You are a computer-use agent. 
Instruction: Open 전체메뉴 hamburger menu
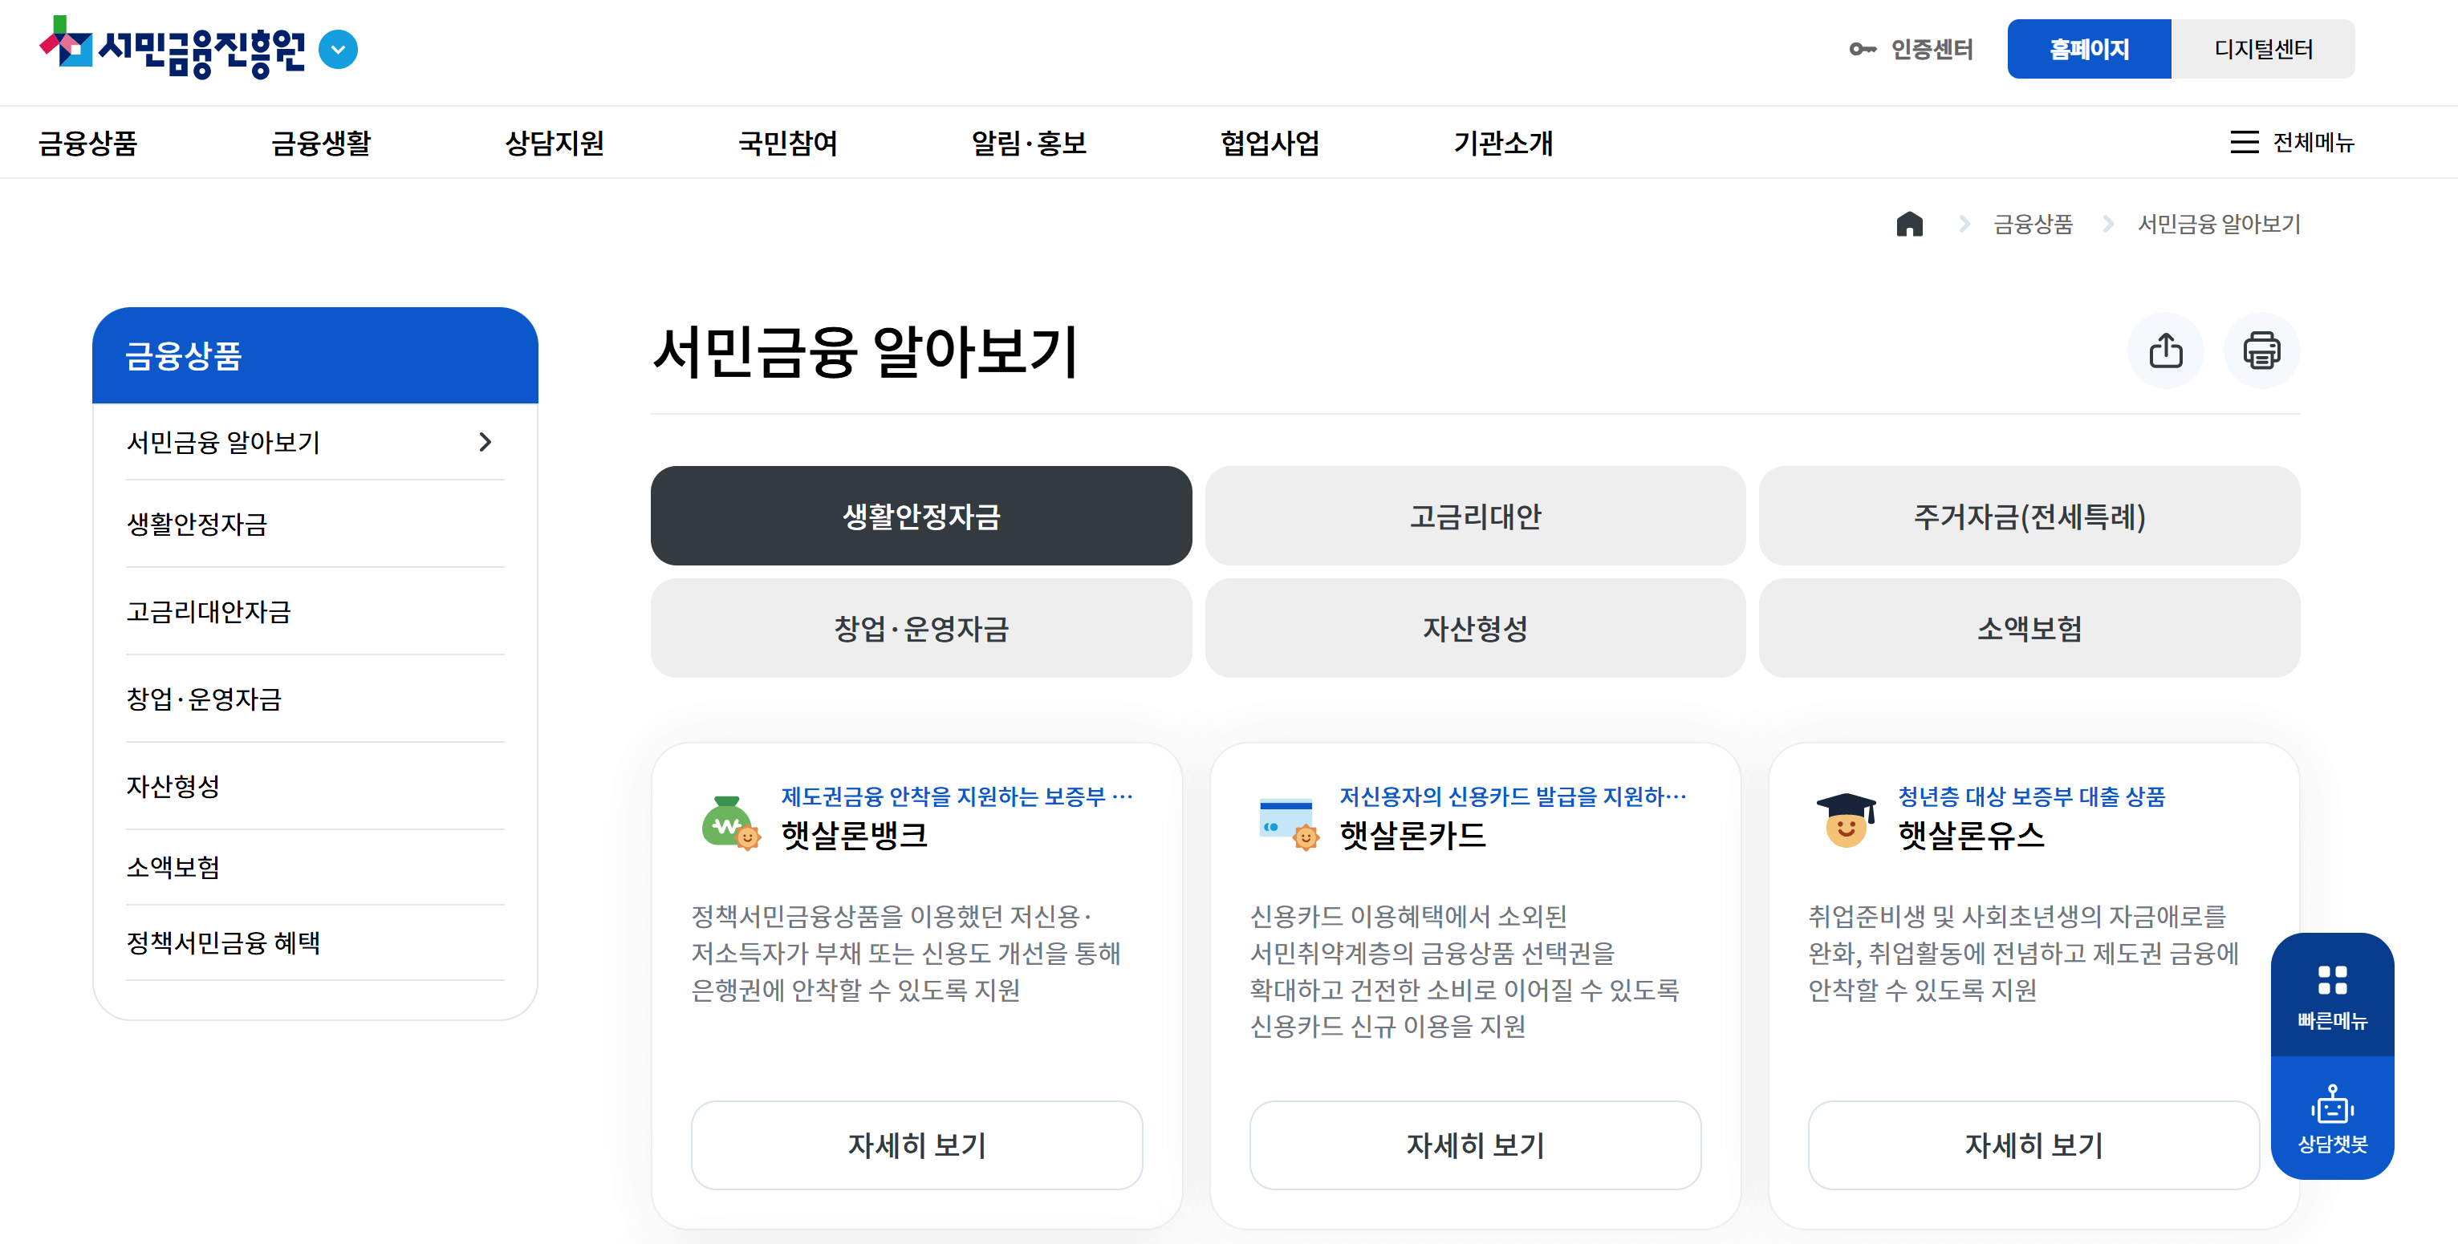(x=2291, y=142)
